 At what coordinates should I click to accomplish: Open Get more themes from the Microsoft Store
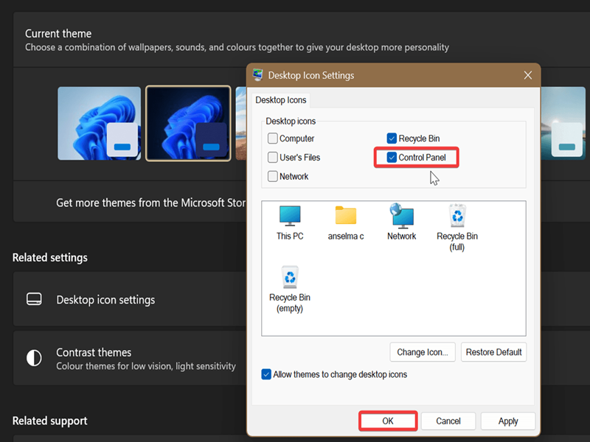130,202
